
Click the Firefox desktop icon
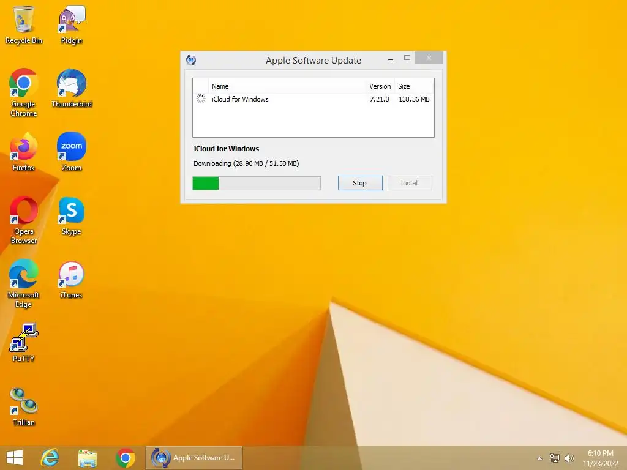click(24, 152)
